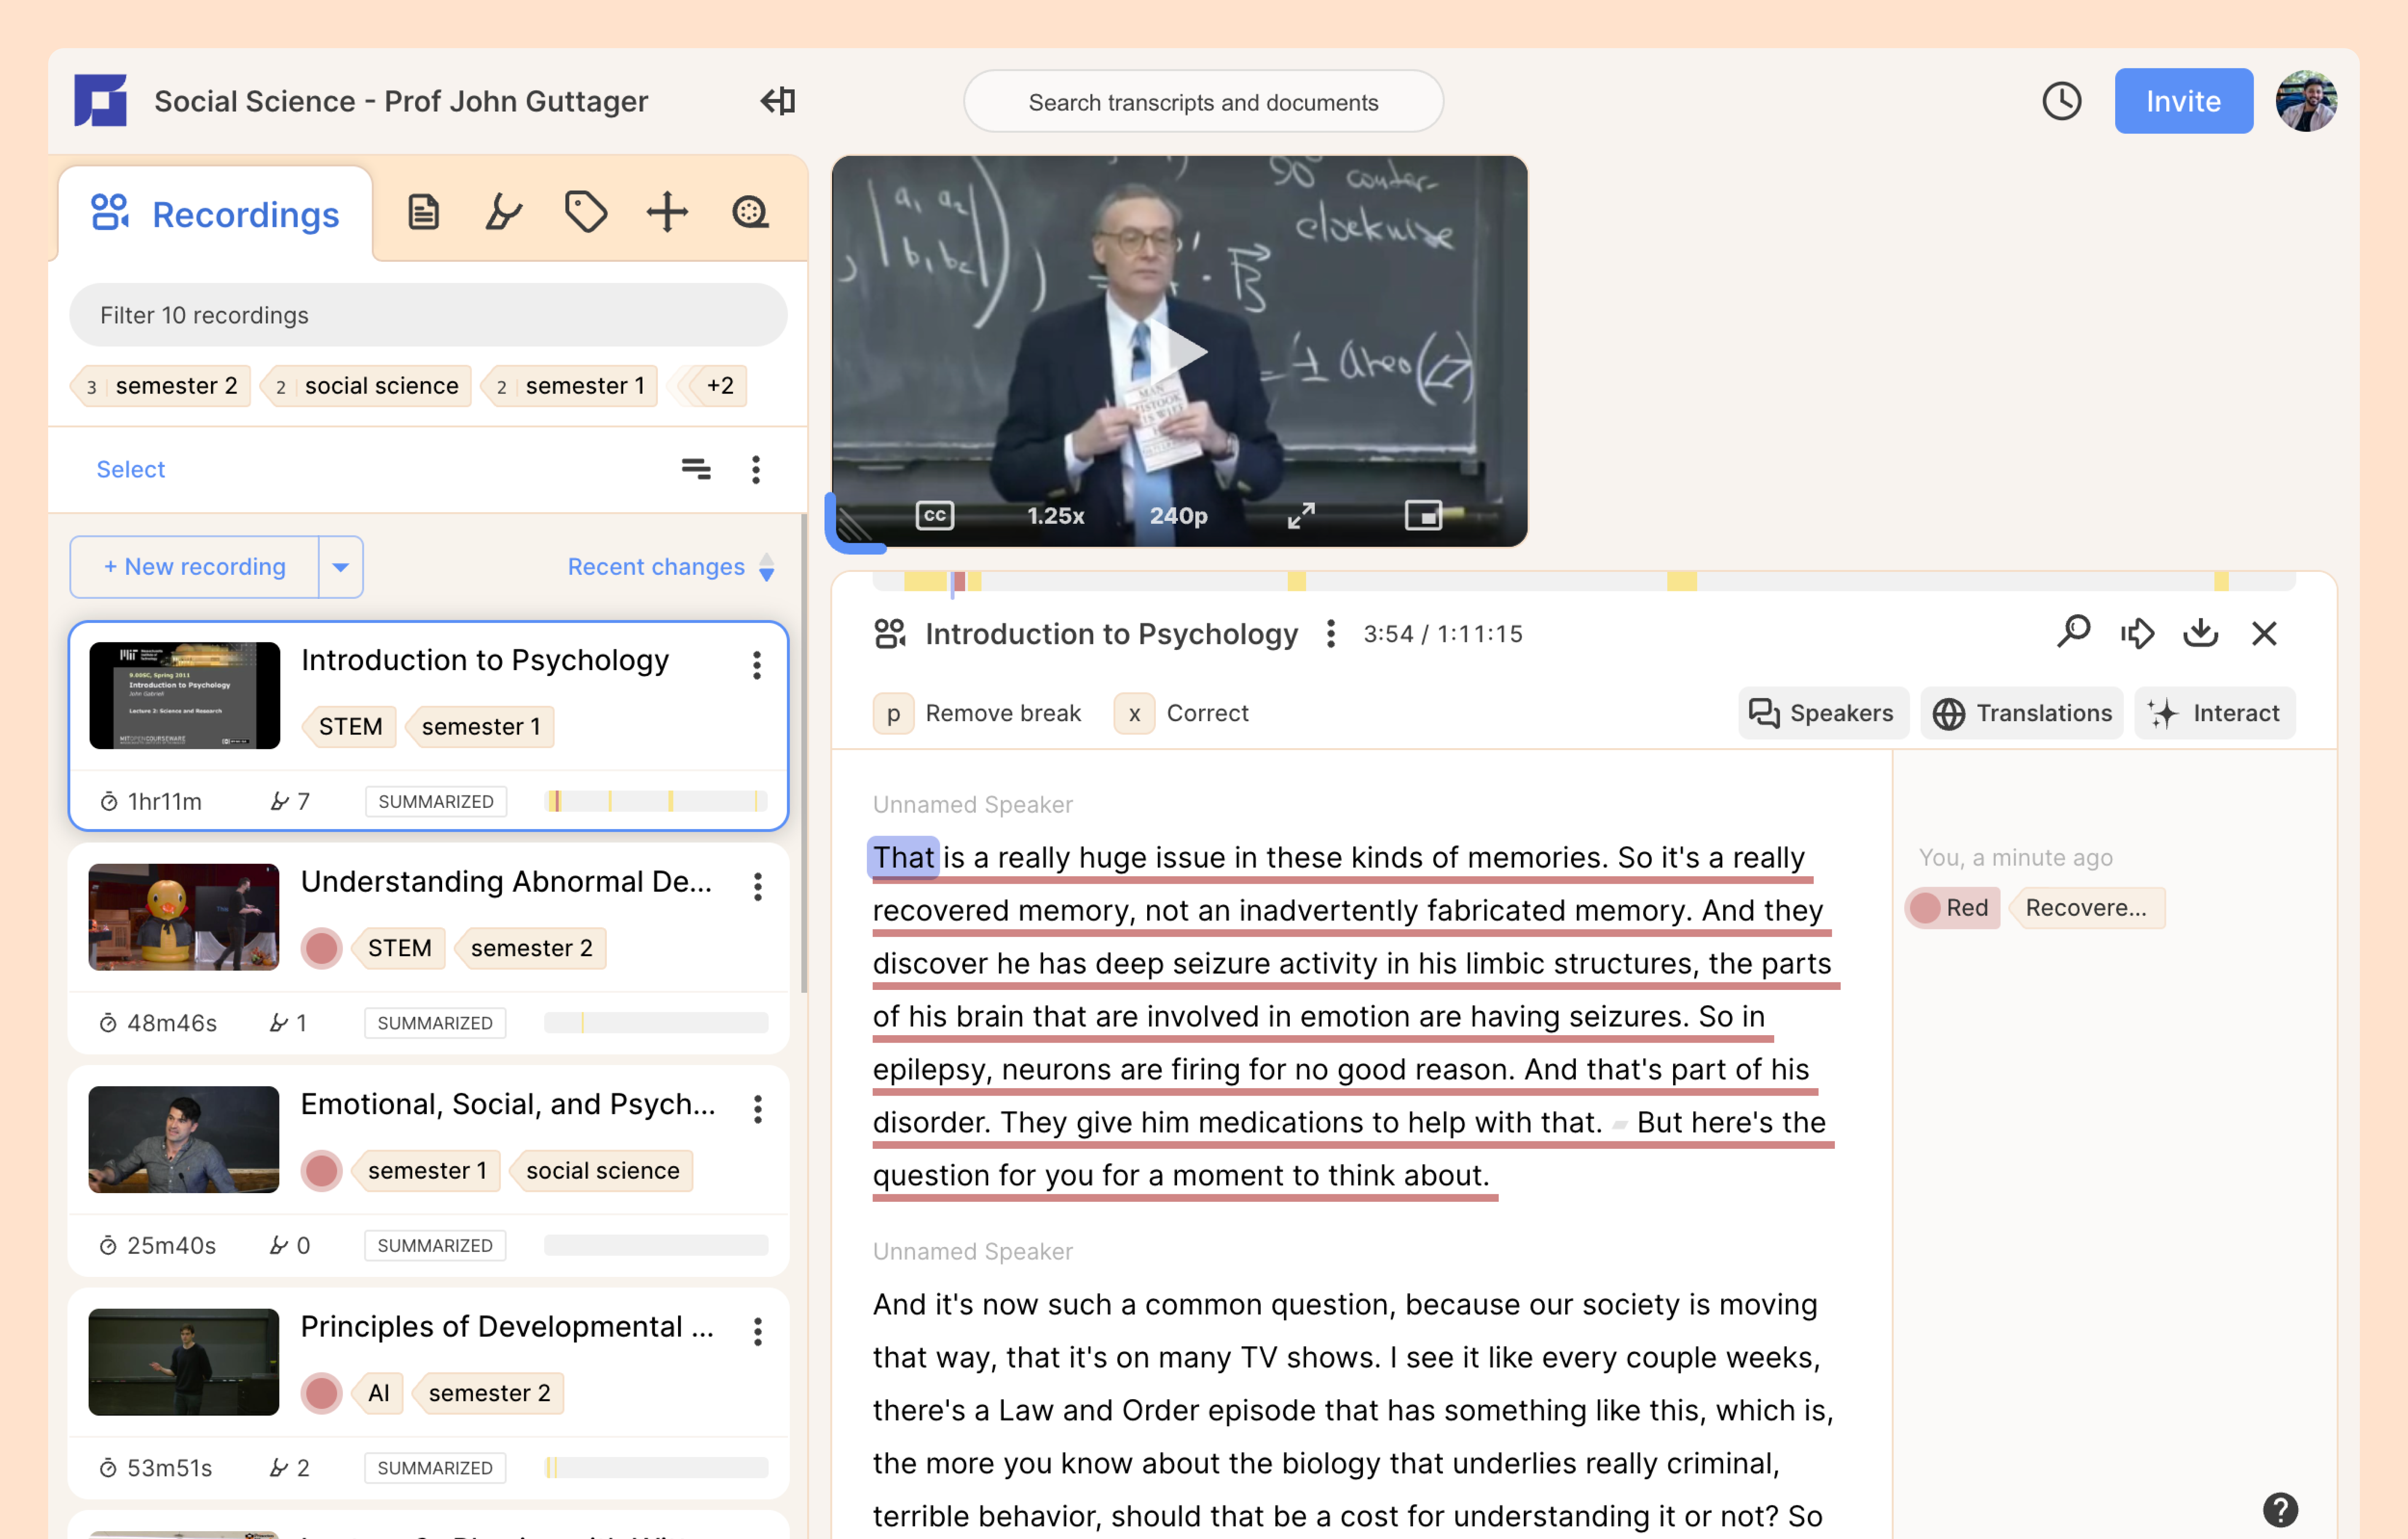Screen dimensions: 2408x1539
Task: Click the Red highlight color tag
Action: click(1952, 908)
